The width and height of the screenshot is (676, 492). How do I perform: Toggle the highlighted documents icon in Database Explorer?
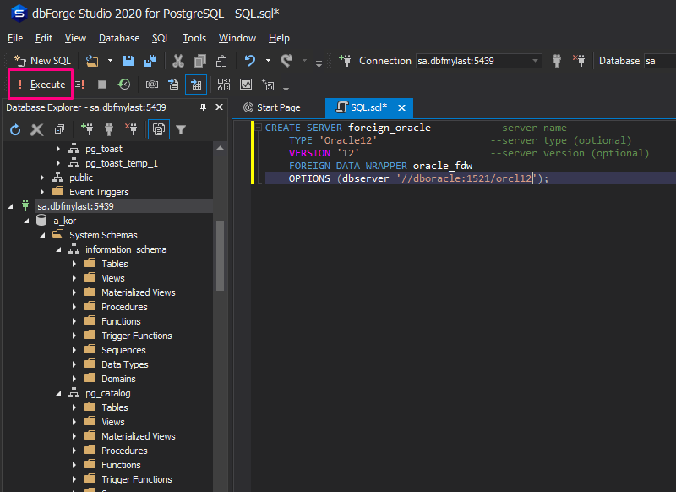click(x=159, y=129)
